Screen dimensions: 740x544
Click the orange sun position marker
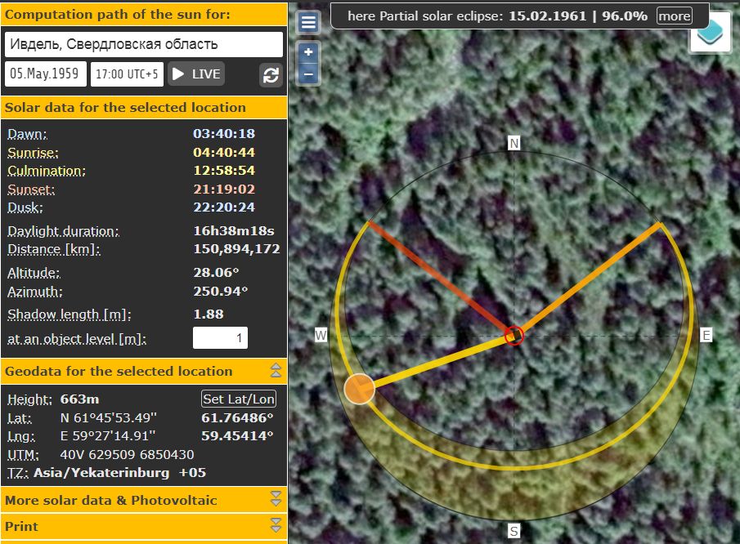[359, 389]
